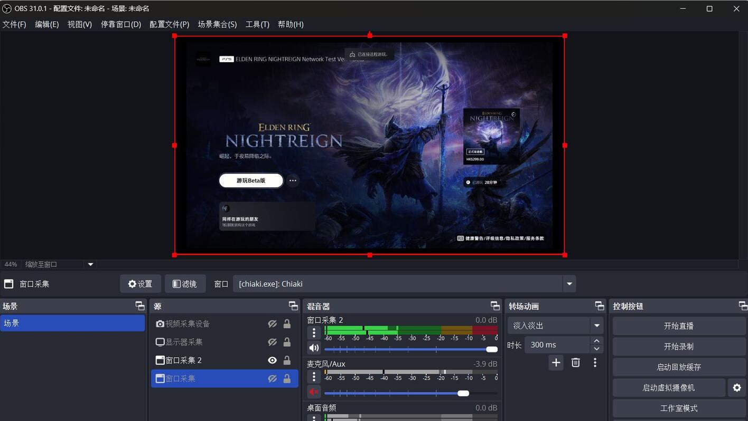
Task: Delete the transition with the trash icon
Action: [576, 362]
